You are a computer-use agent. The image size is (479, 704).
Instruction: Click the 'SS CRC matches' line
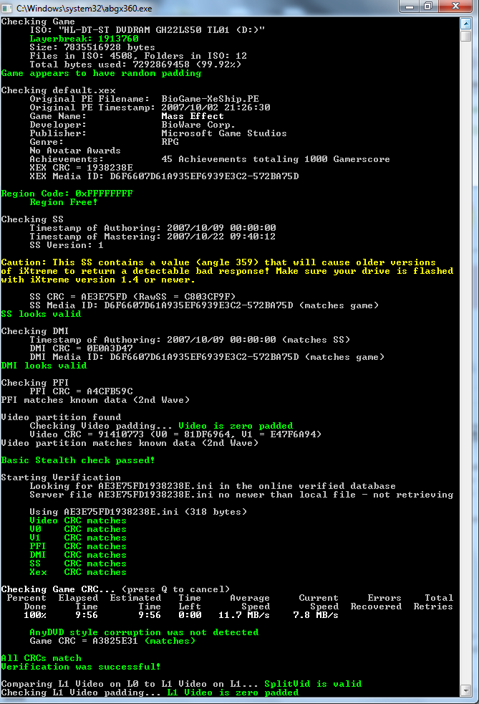pyautogui.click(x=78, y=563)
